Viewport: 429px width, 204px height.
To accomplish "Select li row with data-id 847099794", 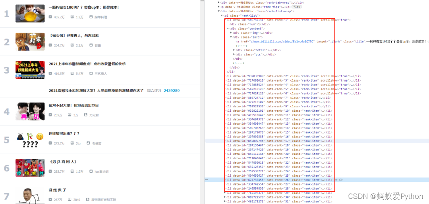I will pyautogui.click(x=279, y=141).
